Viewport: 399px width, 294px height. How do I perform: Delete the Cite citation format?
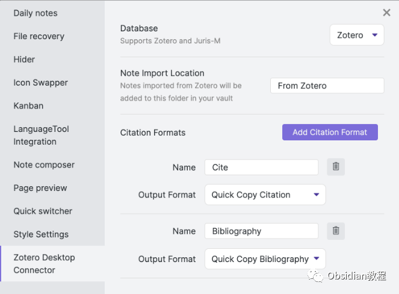pyautogui.click(x=336, y=167)
